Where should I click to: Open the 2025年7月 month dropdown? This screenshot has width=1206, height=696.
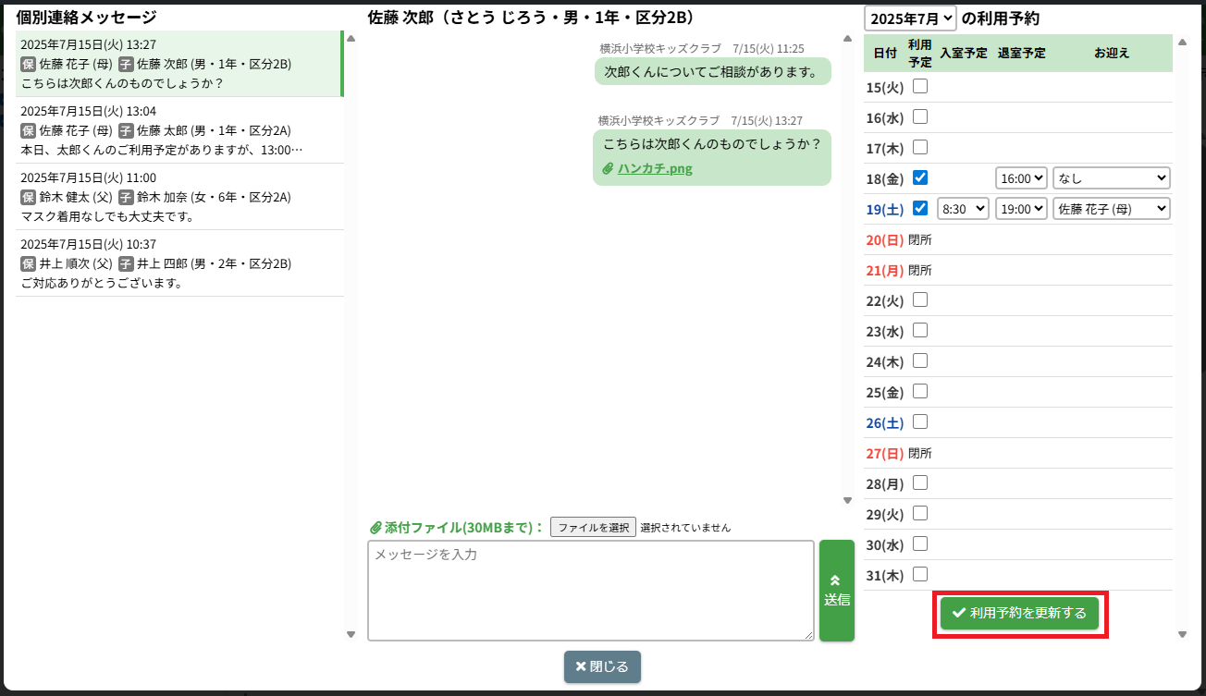(x=910, y=18)
